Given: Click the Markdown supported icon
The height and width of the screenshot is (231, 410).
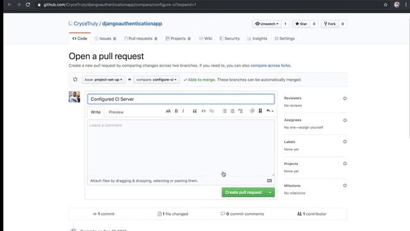Looking at the screenshot, I should tap(269, 181).
